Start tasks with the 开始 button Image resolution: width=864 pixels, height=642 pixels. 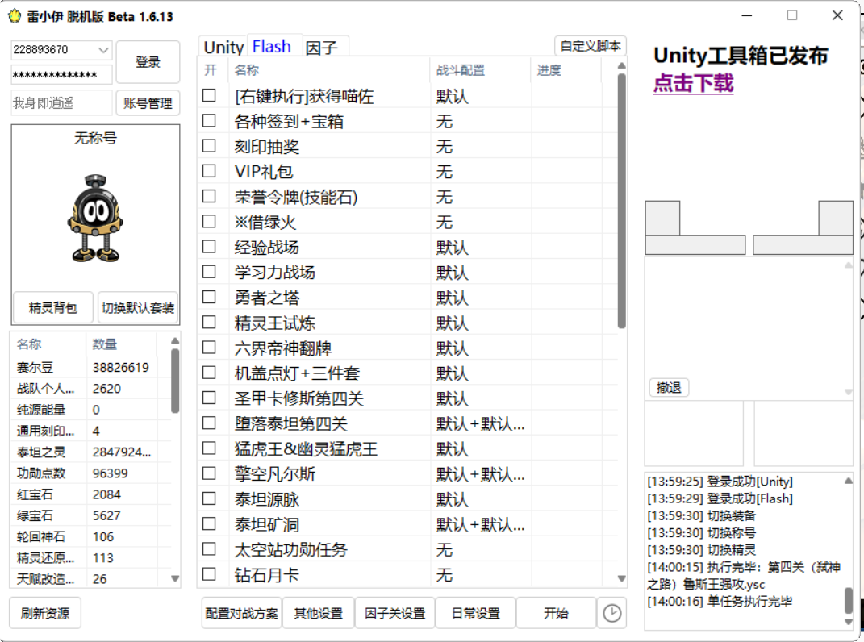[x=557, y=613]
